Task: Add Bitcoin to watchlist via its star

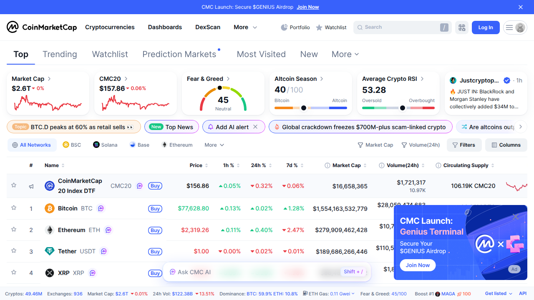Action: (13, 208)
